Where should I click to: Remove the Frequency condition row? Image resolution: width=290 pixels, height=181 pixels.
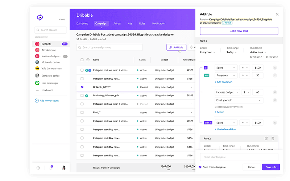(274, 75)
